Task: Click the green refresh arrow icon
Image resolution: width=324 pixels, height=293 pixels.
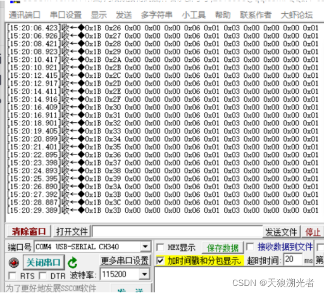Action: pos(73,263)
